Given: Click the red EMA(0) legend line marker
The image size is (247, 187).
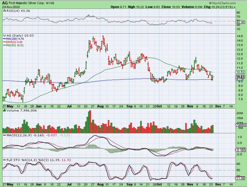Looking at the screenshot, I should [x=4, y=42].
